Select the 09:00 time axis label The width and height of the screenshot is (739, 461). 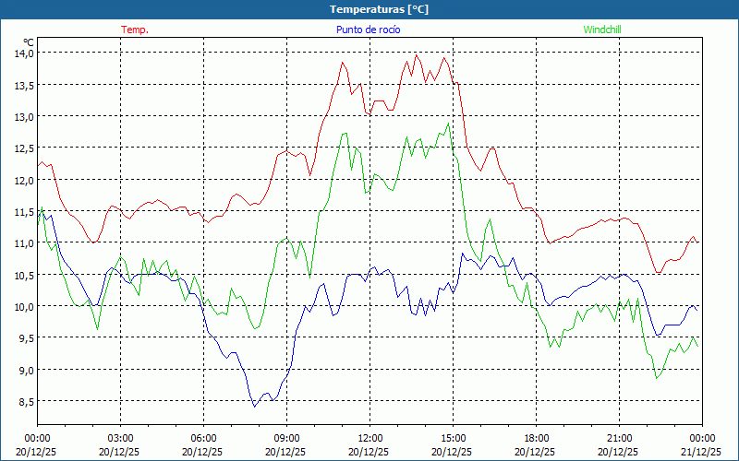[x=286, y=438]
